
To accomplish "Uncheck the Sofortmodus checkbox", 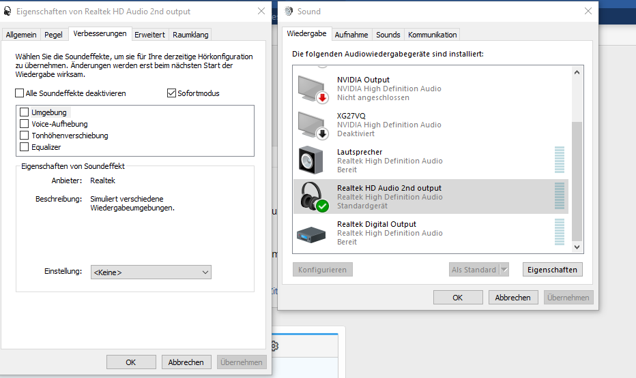I will 171,93.
